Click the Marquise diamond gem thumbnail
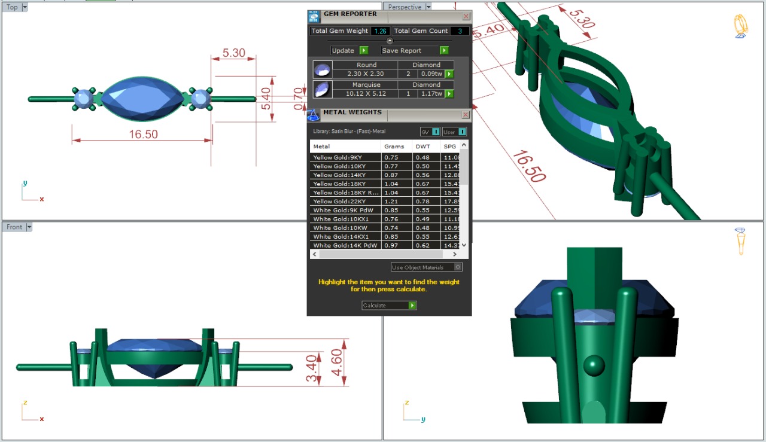The width and height of the screenshot is (766, 442). (323, 89)
